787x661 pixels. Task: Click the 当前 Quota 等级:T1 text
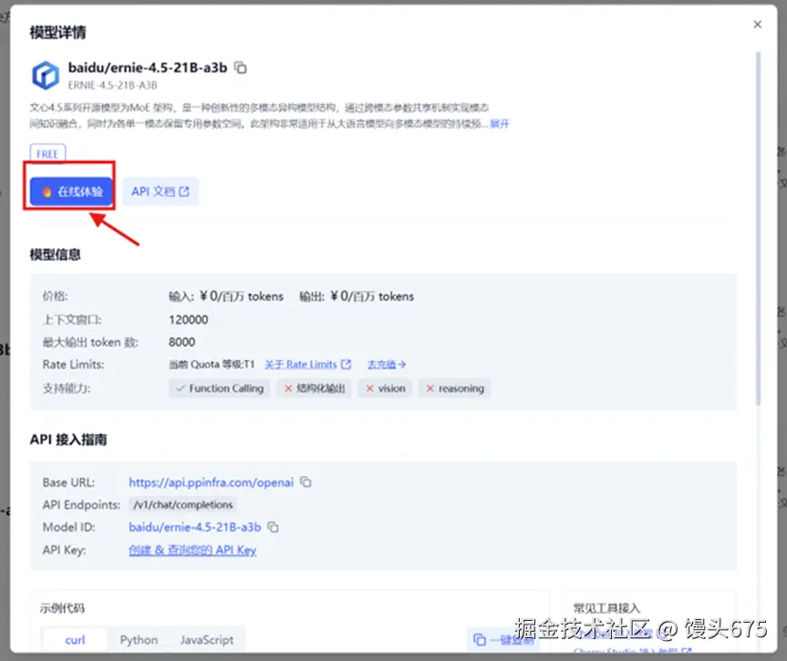tap(212, 365)
